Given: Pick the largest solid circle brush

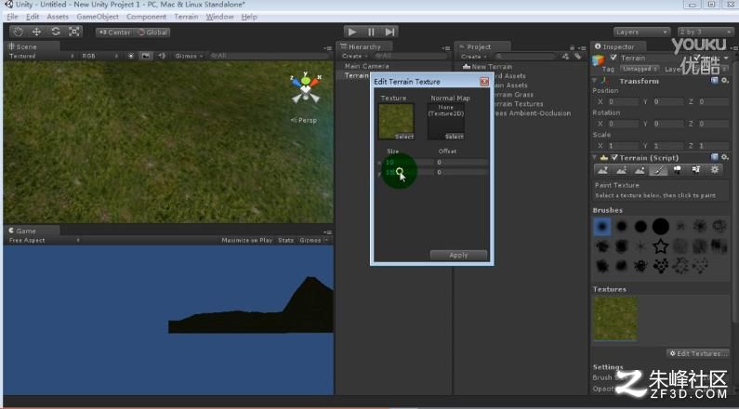Looking at the screenshot, I should click(661, 227).
